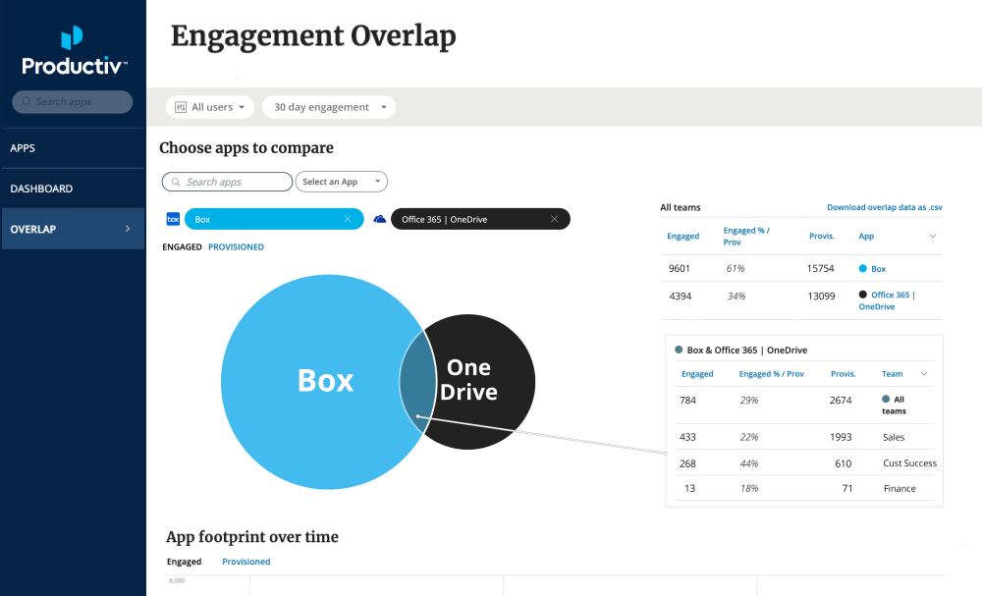This screenshot has height=596, width=982.
Task: Open the All users filter dropdown
Action: click(210, 107)
